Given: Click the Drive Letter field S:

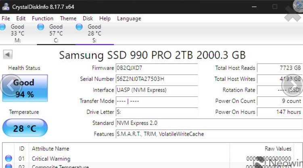Looking at the screenshot, I should point(157,112).
